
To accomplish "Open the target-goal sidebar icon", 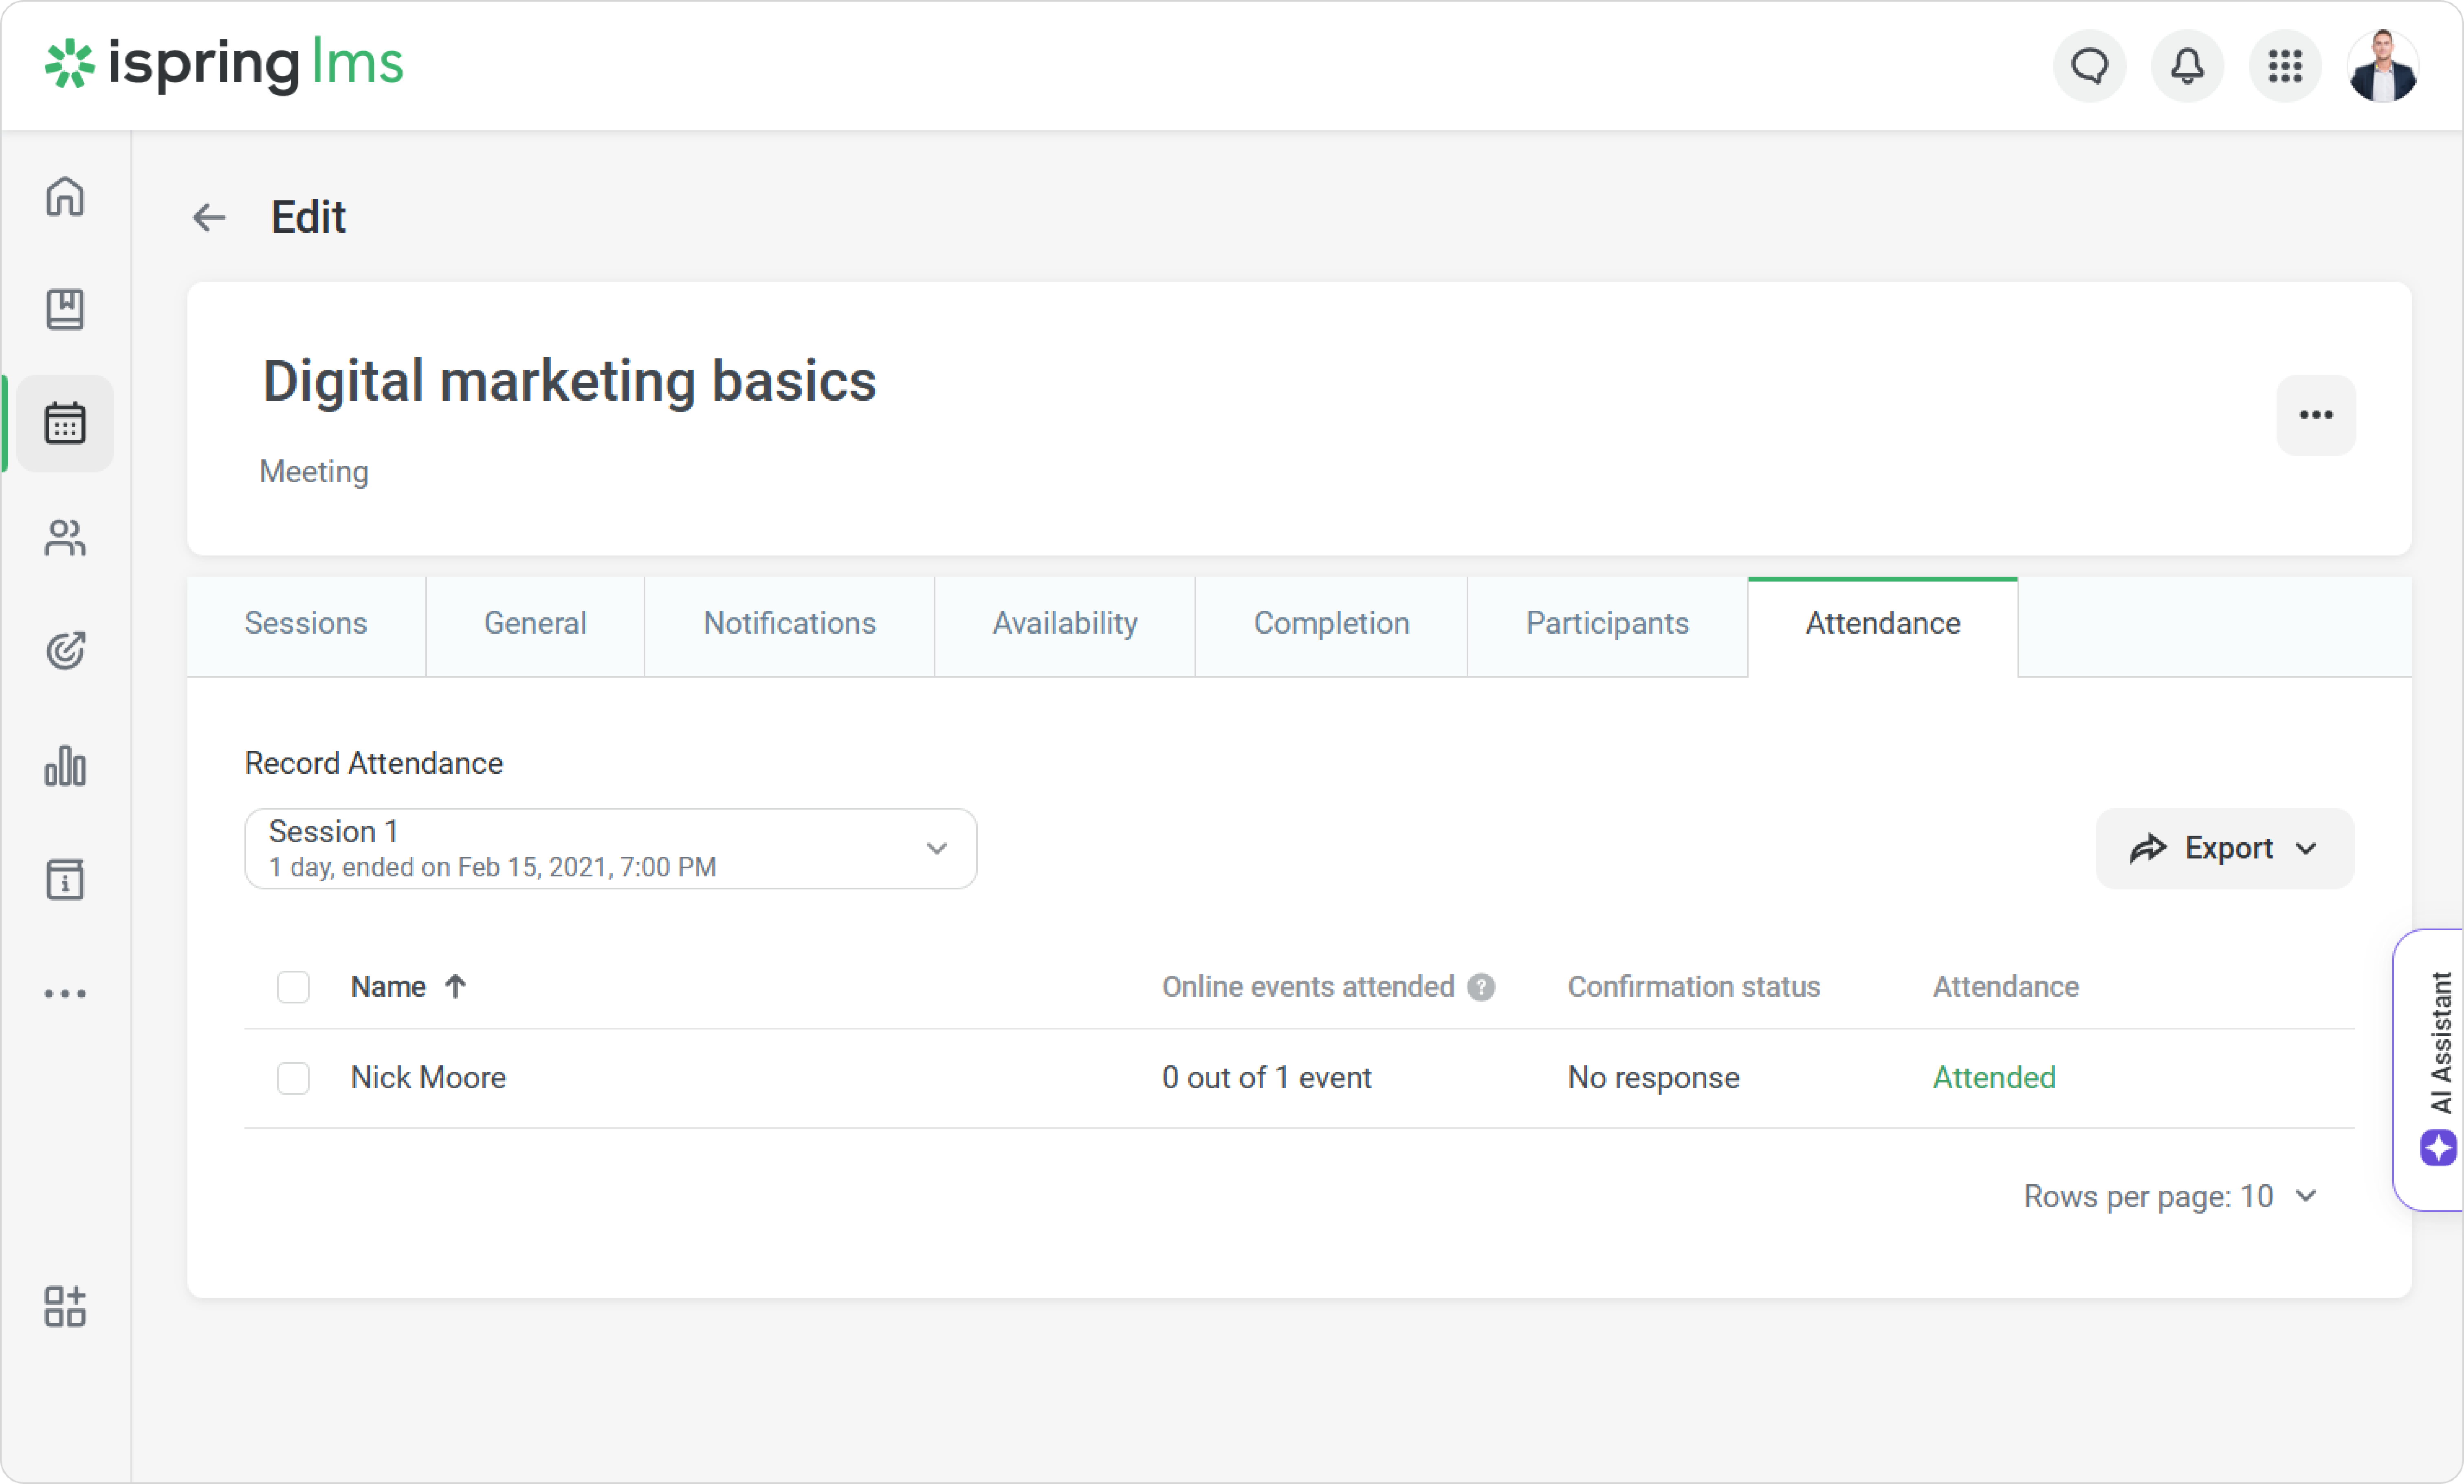I will [x=65, y=652].
